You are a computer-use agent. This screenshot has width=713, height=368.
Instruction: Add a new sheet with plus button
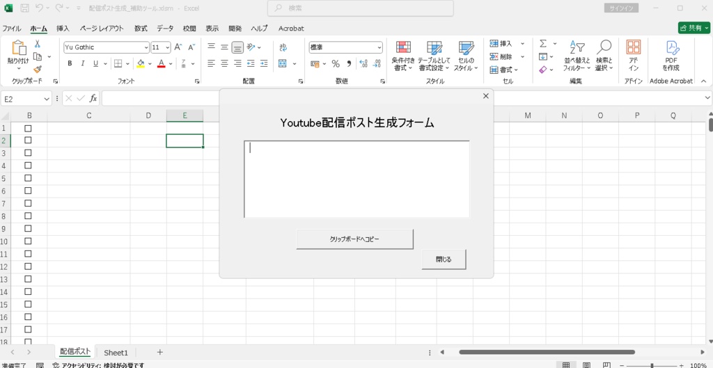pos(159,352)
